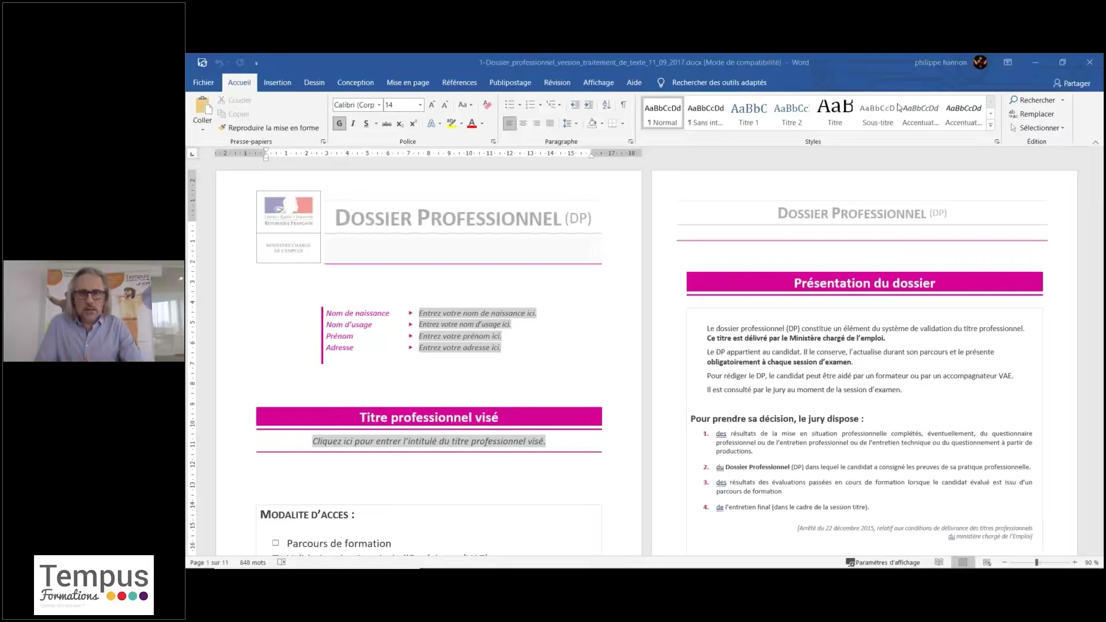This screenshot has height=622, width=1106.
Task: Click the Copier command
Action: pyautogui.click(x=238, y=113)
